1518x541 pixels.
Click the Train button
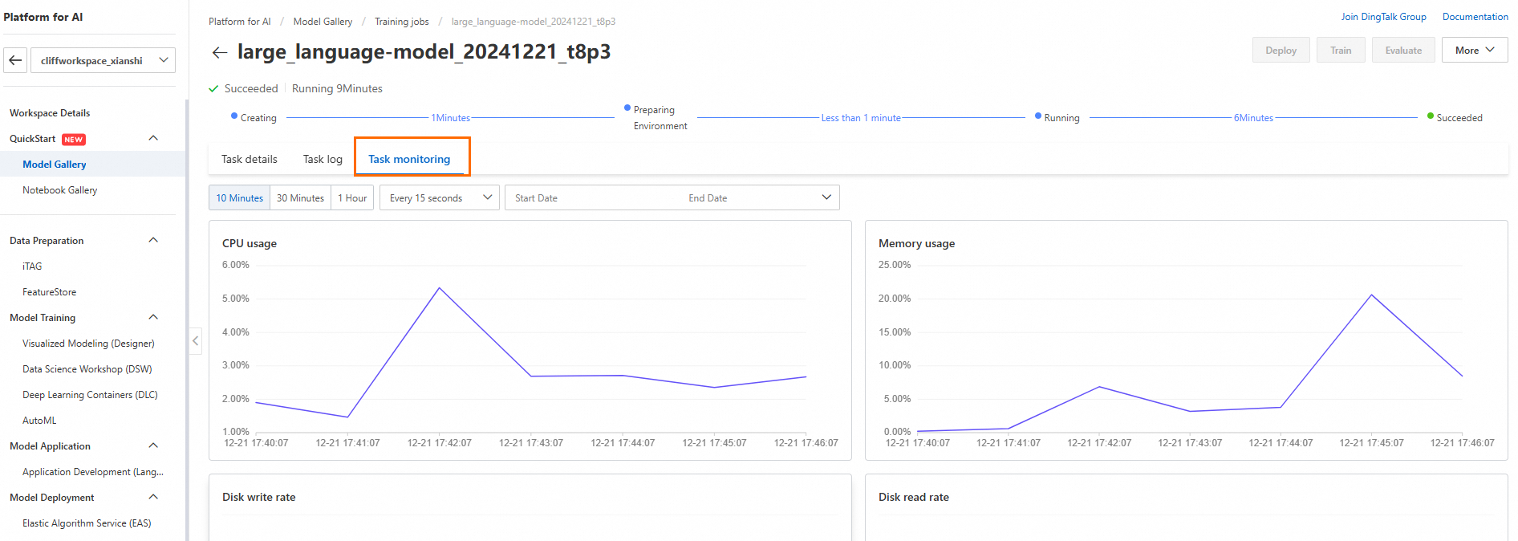tap(1341, 50)
